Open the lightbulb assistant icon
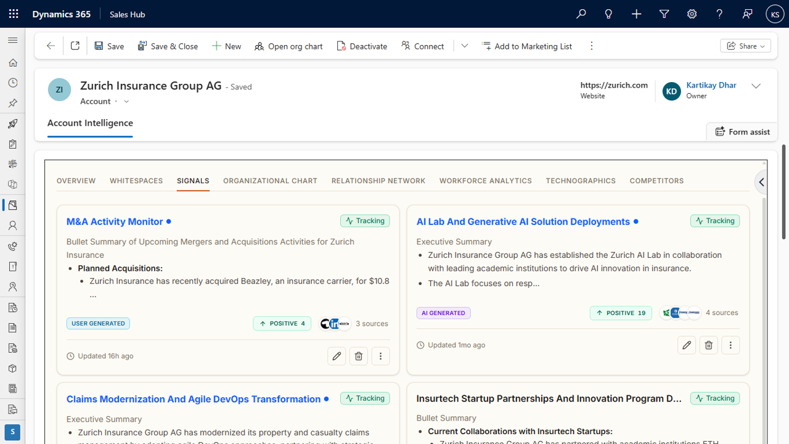 pos(608,14)
